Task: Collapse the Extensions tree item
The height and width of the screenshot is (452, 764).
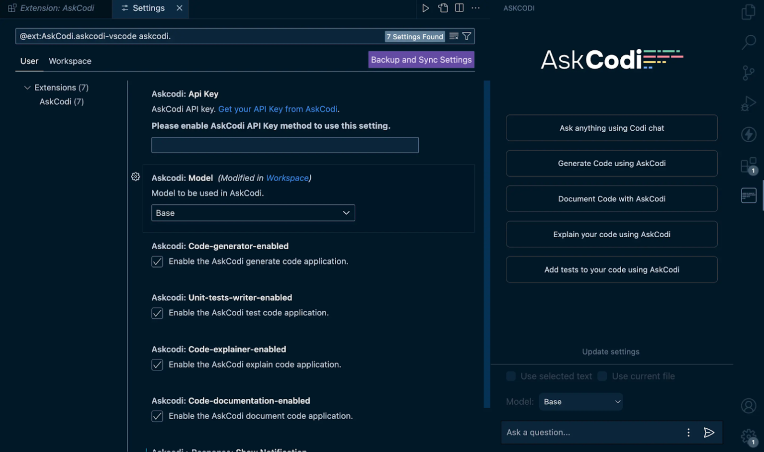Action: click(x=27, y=87)
